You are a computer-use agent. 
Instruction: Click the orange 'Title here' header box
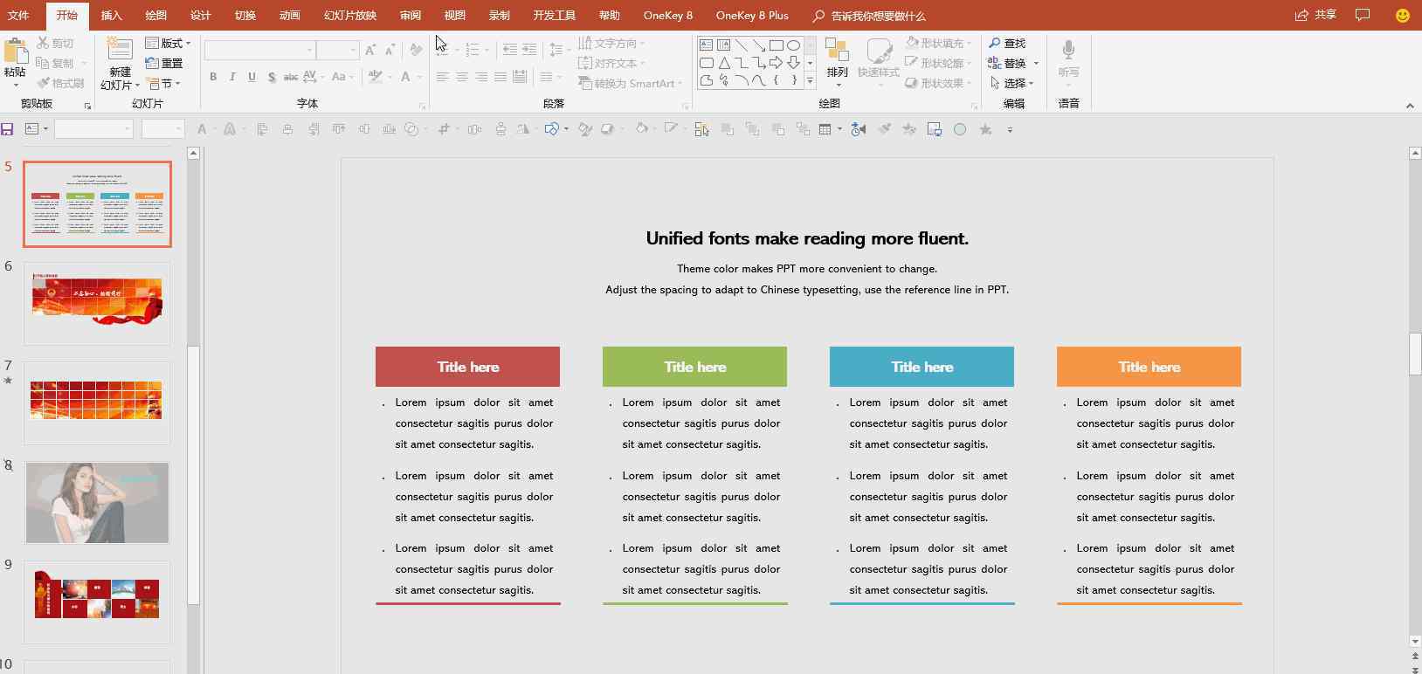(1149, 367)
